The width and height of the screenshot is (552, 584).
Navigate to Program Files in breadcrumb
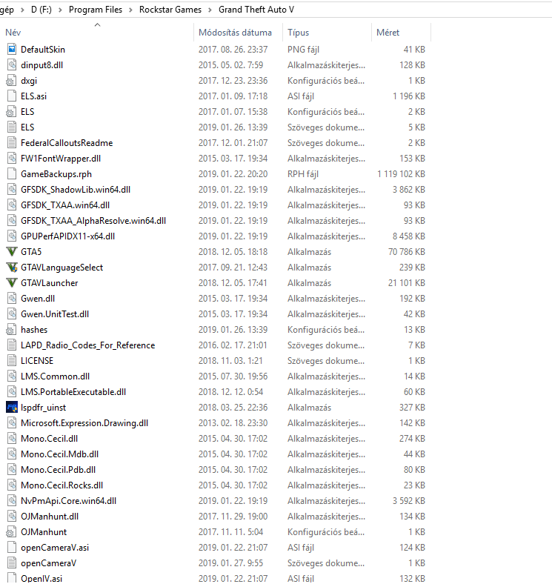coord(96,10)
